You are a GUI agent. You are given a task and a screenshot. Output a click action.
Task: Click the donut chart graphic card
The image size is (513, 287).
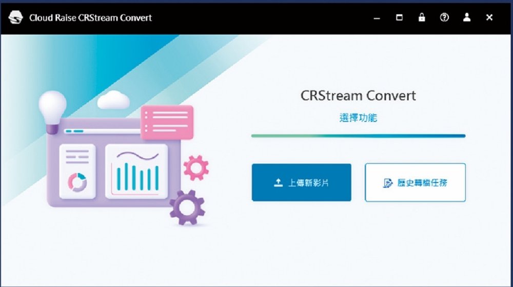click(x=77, y=171)
